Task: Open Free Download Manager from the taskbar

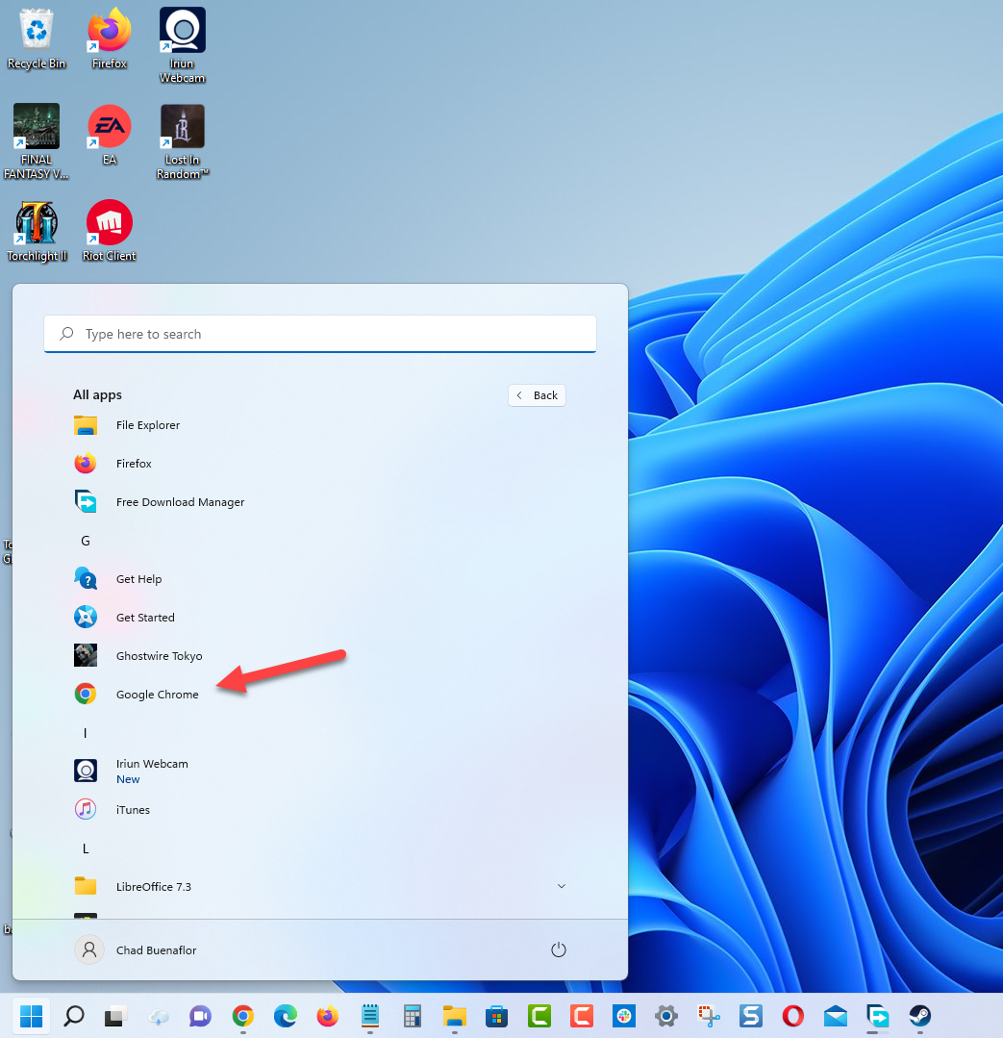Action: 878,1016
